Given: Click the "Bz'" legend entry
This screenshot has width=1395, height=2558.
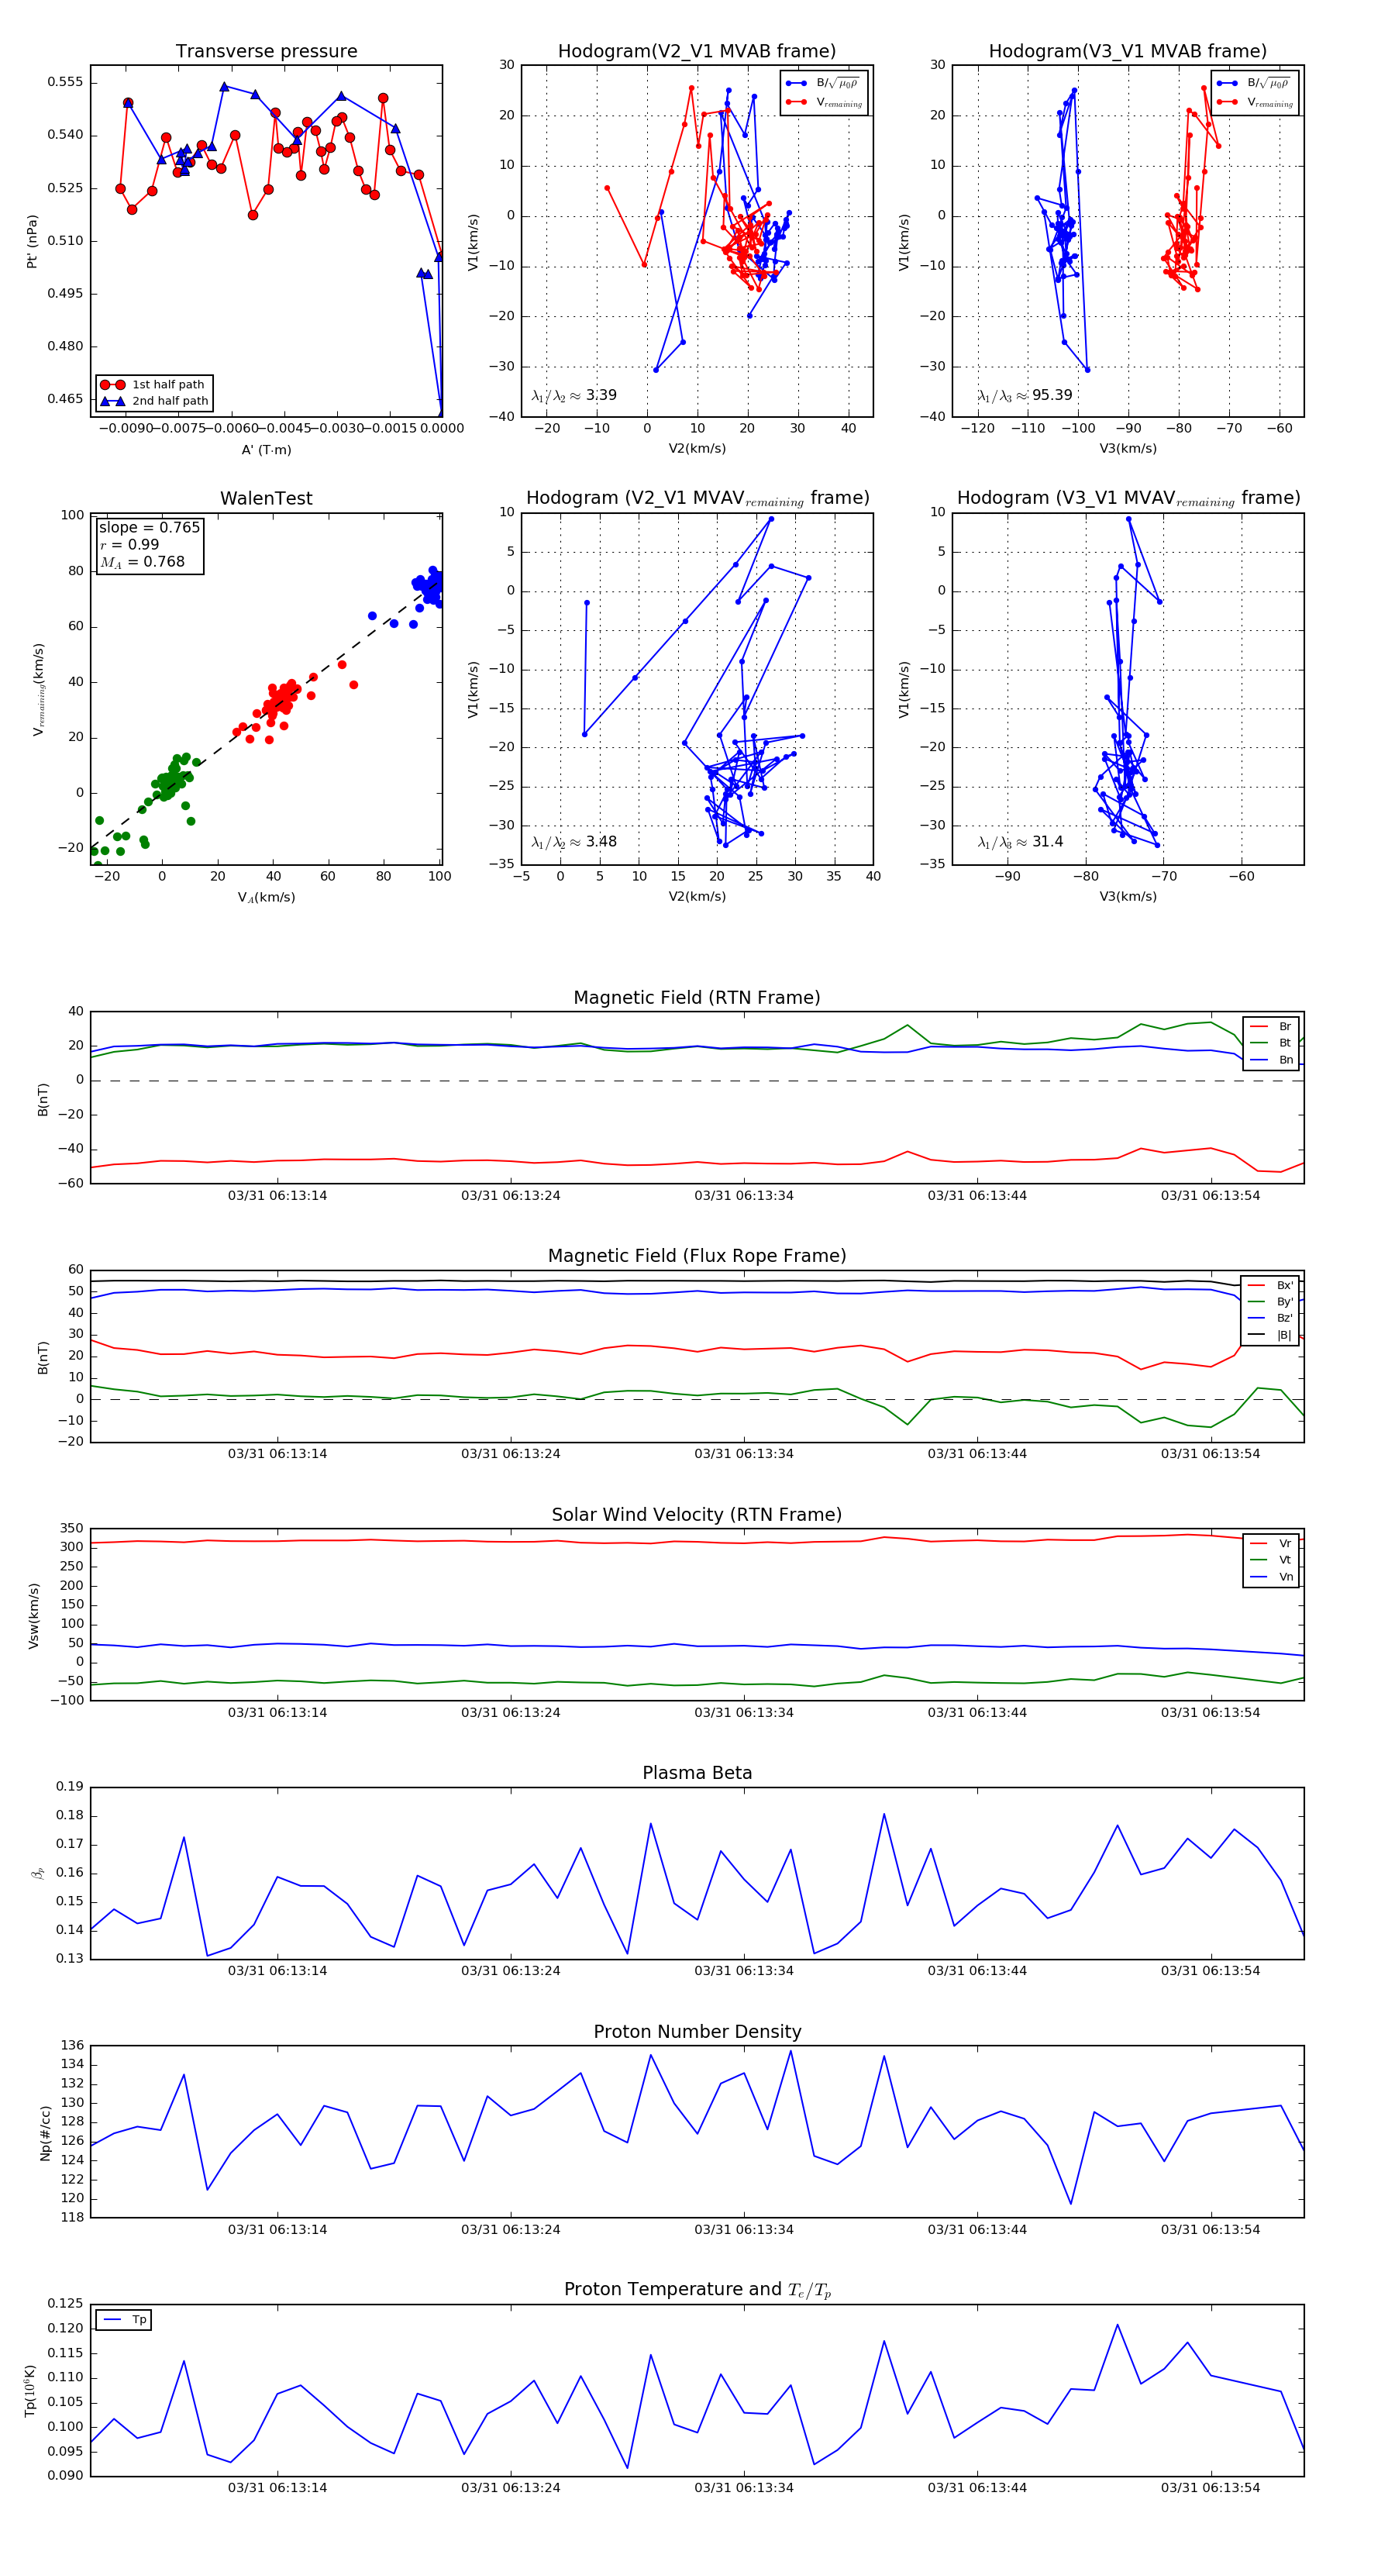Looking at the screenshot, I should click(x=1271, y=1318).
